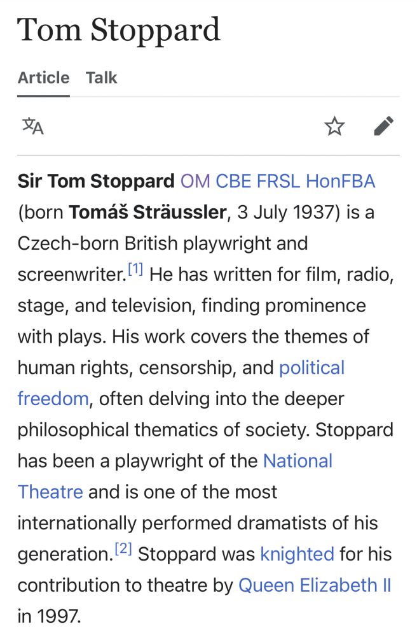Image resolution: width=417 pixels, height=637 pixels.
Task: Open the language selection icon
Action: 33,126
